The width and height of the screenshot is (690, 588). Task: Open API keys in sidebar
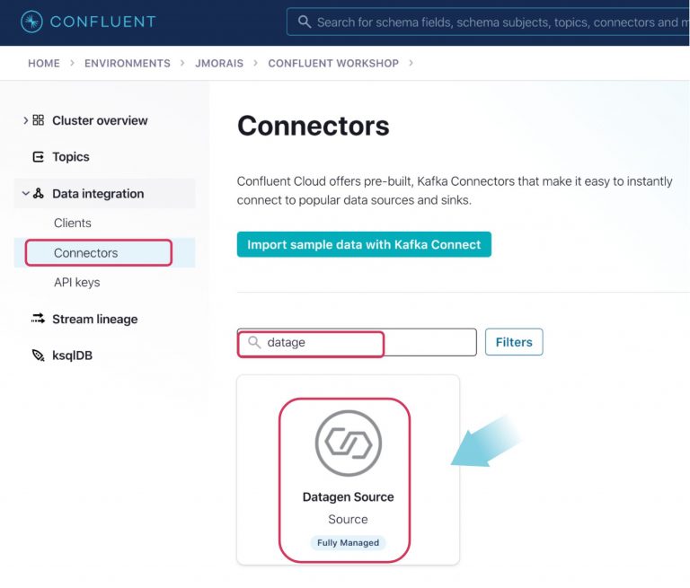(77, 283)
